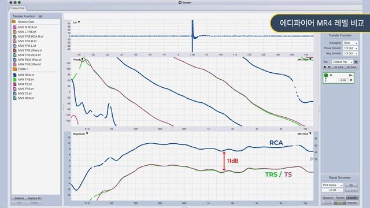Click the -10 dB generator level field
Screen dimensions: 370x208
click(332, 190)
